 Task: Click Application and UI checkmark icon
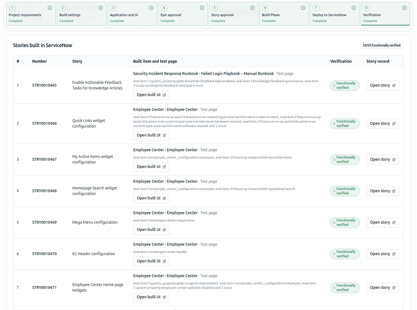[x=151, y=8]
